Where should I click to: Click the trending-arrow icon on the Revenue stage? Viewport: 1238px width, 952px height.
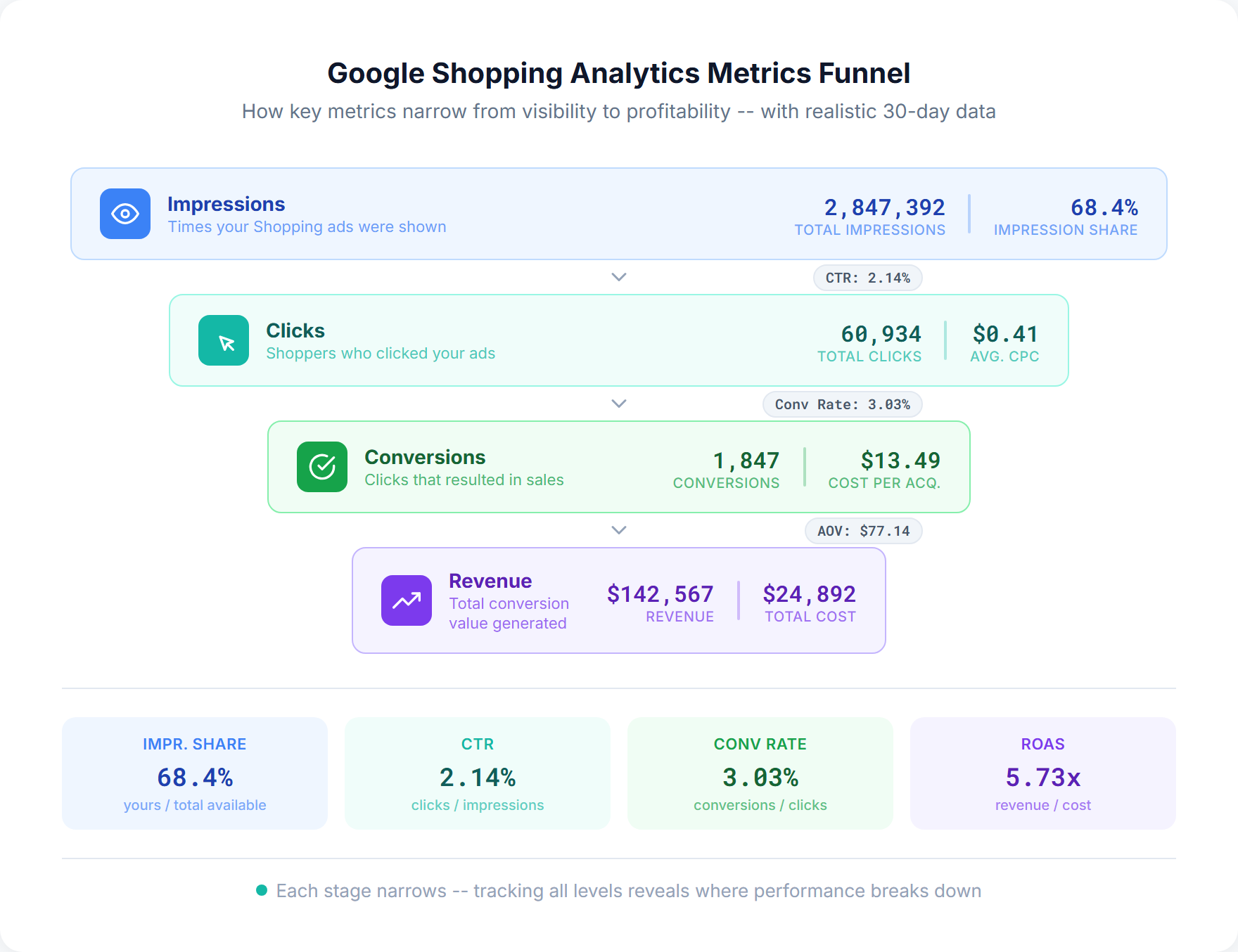(x=407, y=600)
